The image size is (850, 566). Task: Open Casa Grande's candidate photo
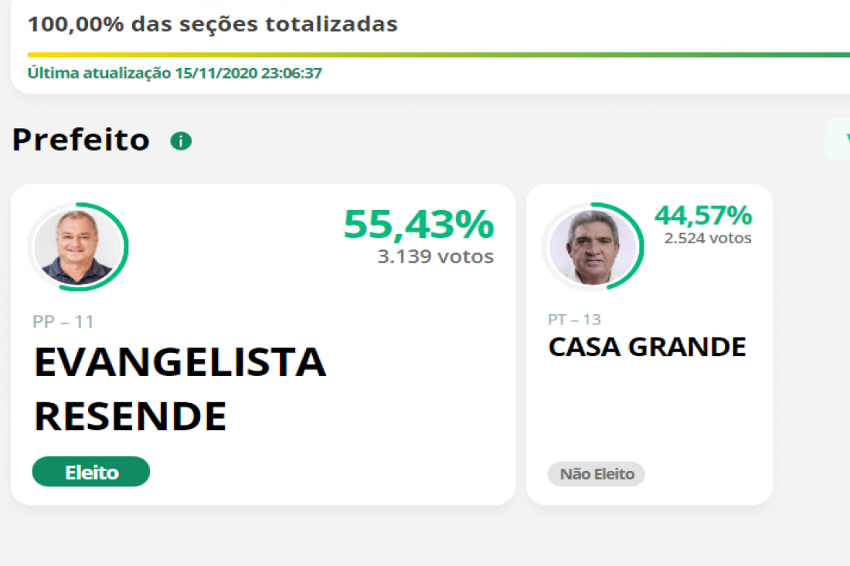[593, 247]
